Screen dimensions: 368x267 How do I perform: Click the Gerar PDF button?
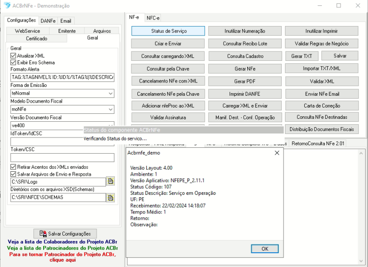245,81
